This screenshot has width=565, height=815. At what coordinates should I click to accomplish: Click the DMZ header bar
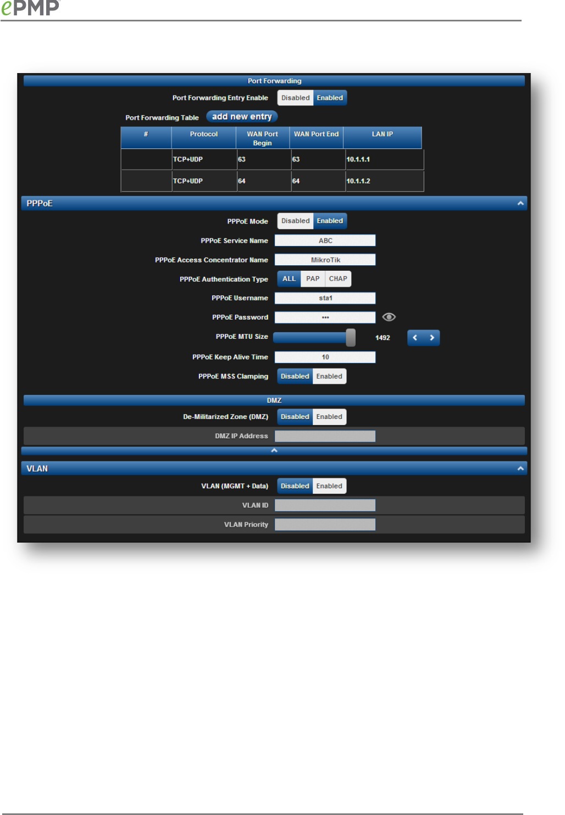pos(274,400)
